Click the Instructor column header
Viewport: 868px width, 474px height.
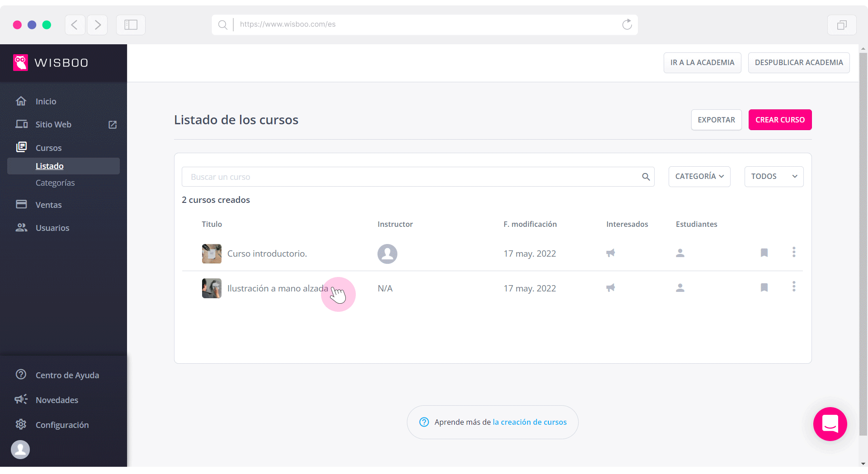tap(395, 224)
